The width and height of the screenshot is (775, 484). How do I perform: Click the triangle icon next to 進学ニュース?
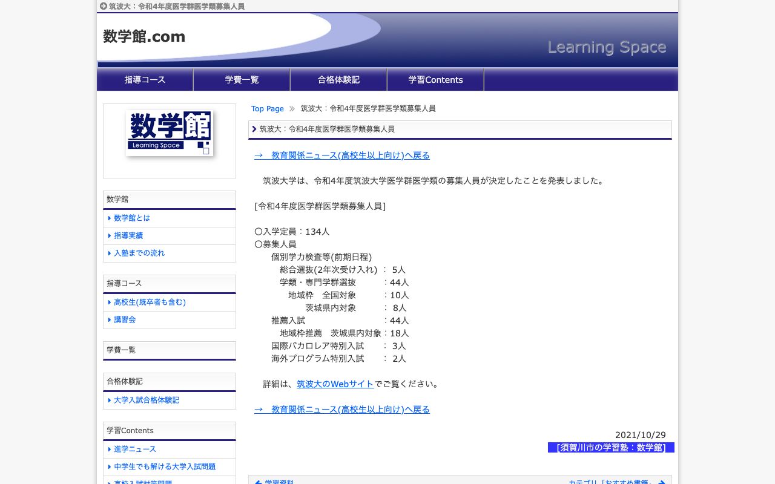point(109,450)
